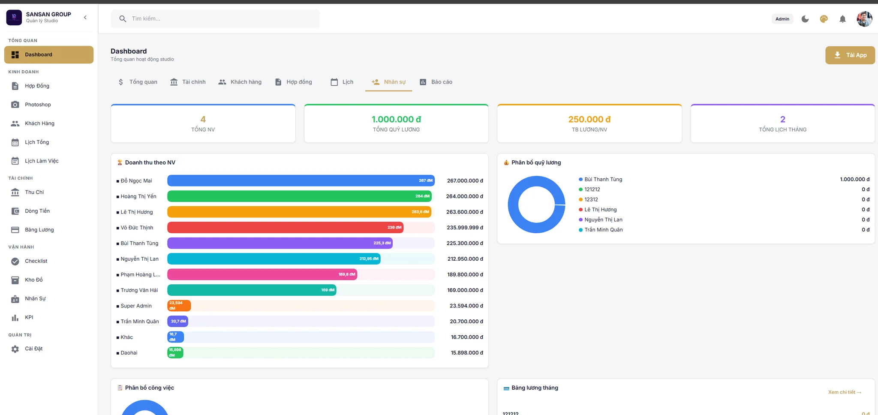Click the Khách Hàng people icon in sidebar
878x415 pixels.
click(15, 123)
